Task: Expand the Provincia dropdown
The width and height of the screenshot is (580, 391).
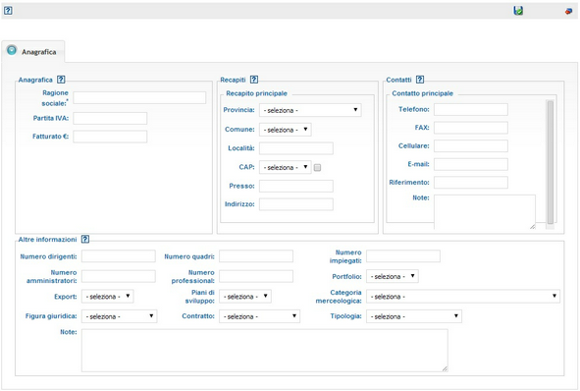Action: [x=310, y=110]
